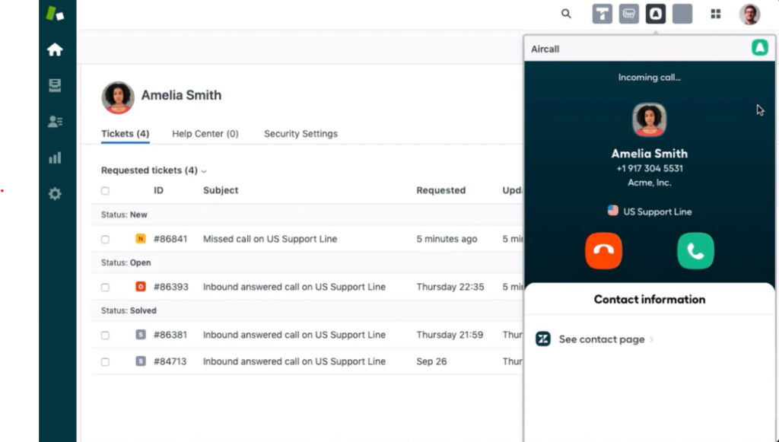779x442 pixels.
Task: Click Amelia Smith profile photo on user page
Action: pyautogui.click(x=118, y=98)
